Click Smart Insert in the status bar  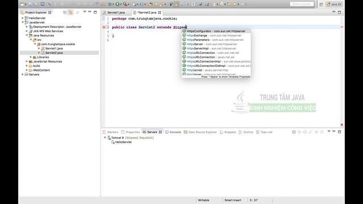tap(233, 200)
